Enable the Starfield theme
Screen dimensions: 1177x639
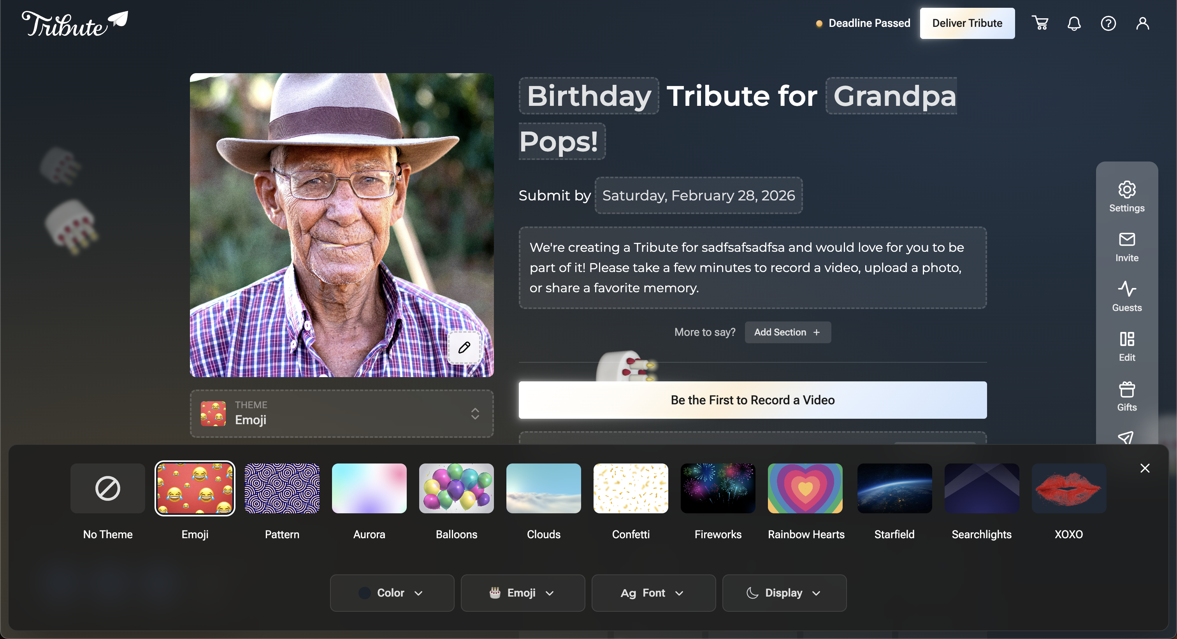(x=894, y=488)
